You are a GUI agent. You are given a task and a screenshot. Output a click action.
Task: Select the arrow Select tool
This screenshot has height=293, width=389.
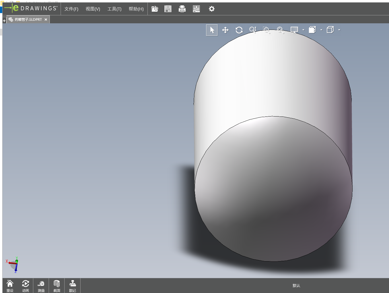point(212,30)
